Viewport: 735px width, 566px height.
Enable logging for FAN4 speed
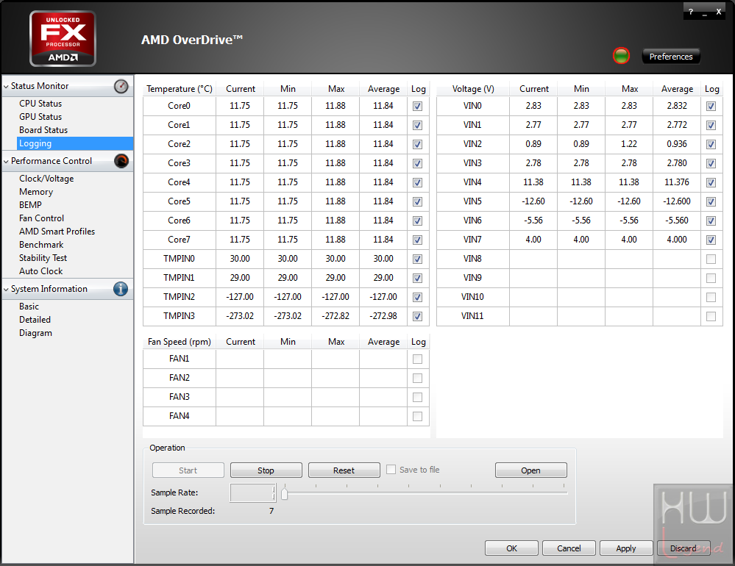[x=417, y=416]
